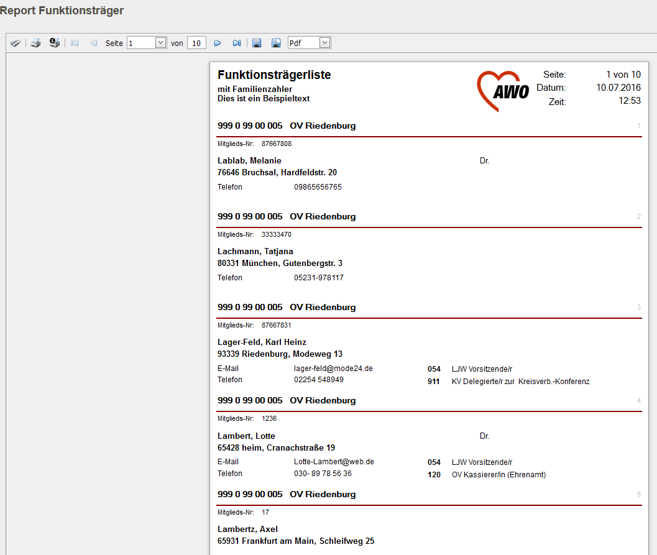
Task: Click phone number 02254 548949
Action: click(x=318, y=380)
